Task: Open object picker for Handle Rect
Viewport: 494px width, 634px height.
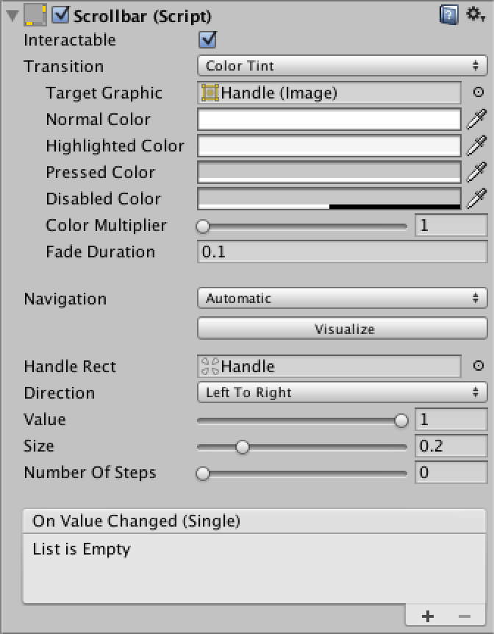Action: (x=479, y=366)
